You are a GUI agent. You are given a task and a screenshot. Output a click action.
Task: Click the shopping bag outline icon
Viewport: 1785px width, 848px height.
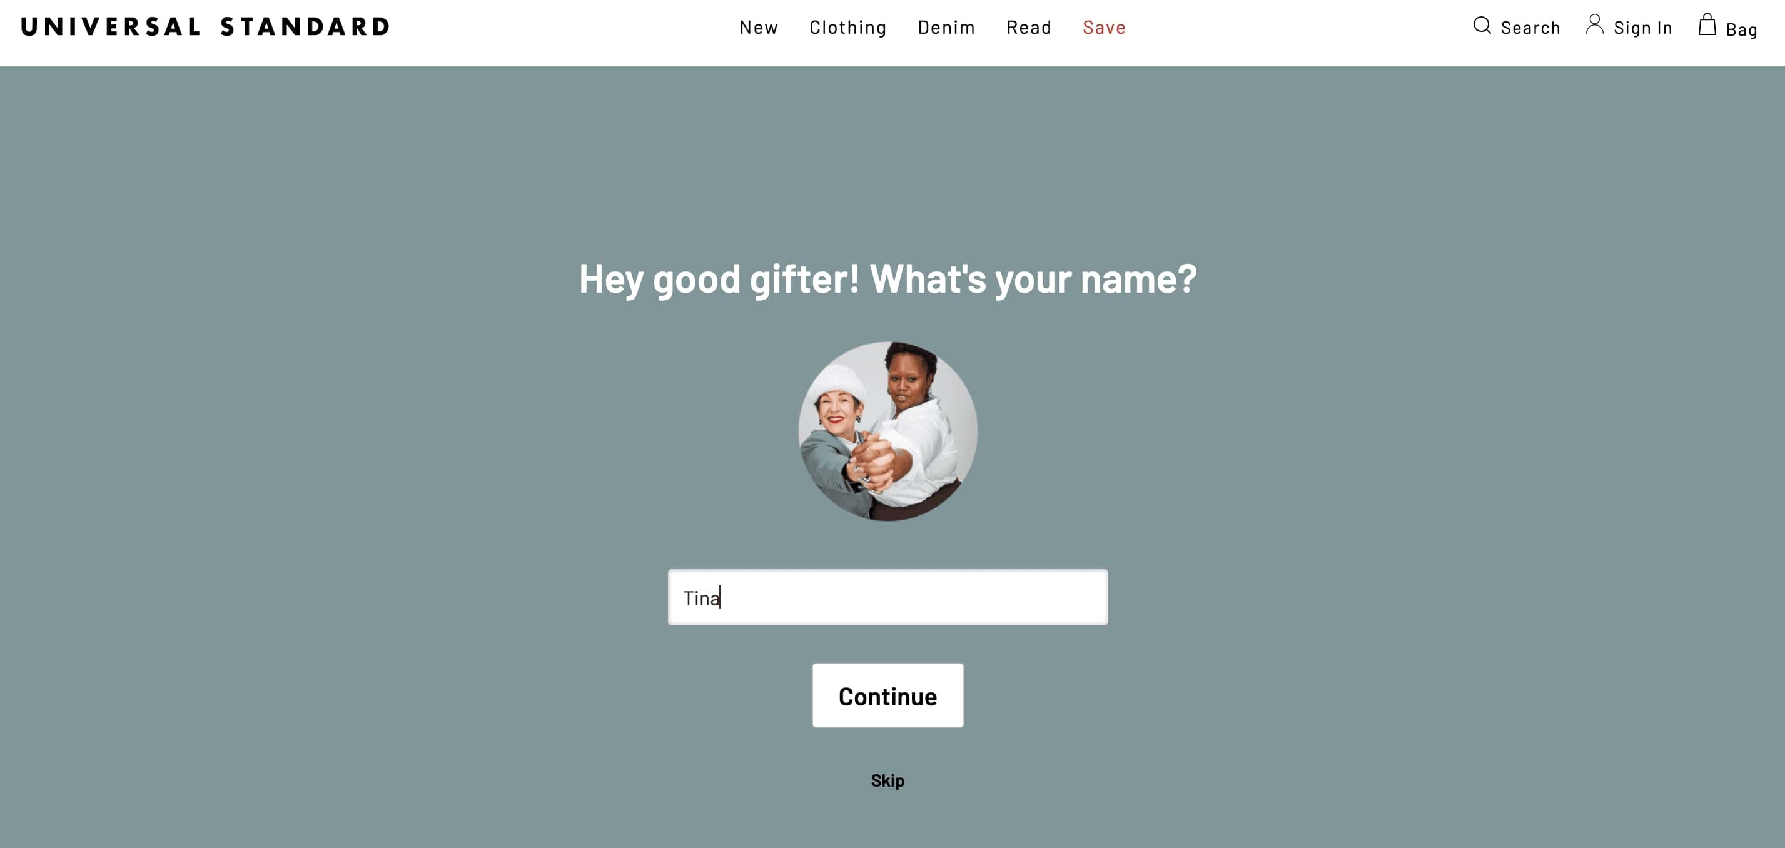tap(1710, 24)
